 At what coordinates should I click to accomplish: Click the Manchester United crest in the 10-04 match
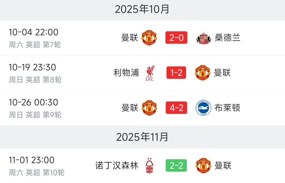(149, 38)
